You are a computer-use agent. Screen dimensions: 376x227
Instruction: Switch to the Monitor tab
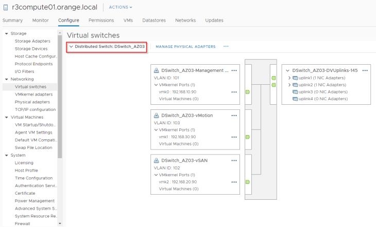point(40,21)
